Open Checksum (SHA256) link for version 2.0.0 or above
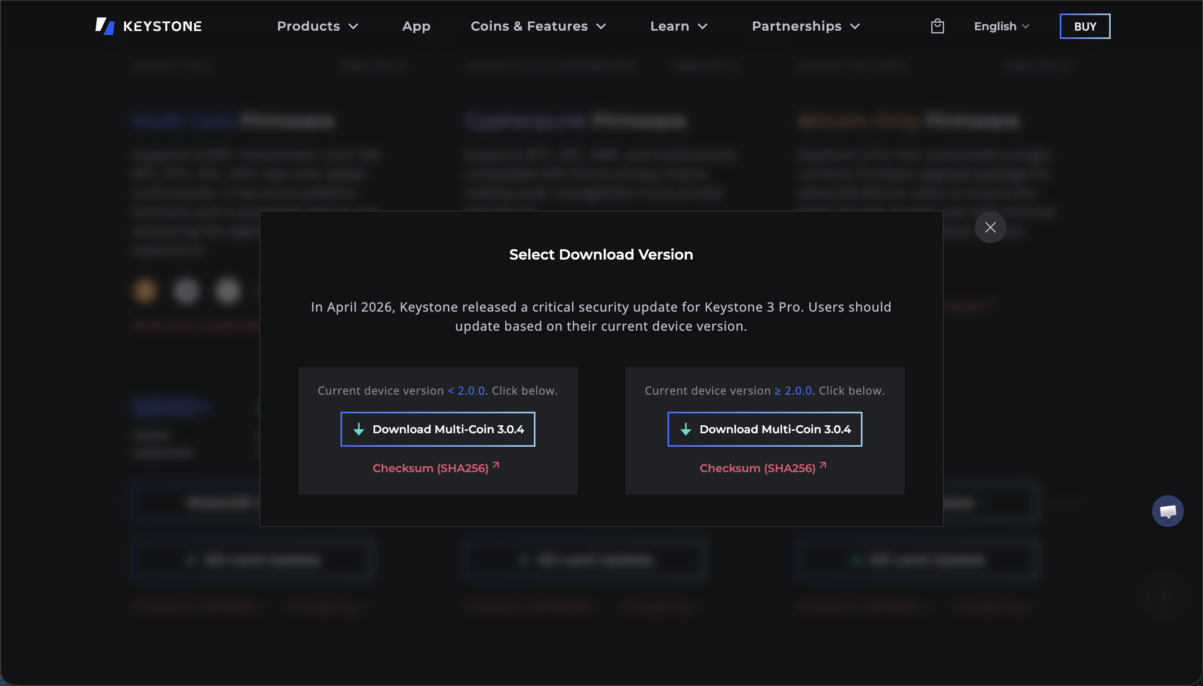 pos(763,467)
